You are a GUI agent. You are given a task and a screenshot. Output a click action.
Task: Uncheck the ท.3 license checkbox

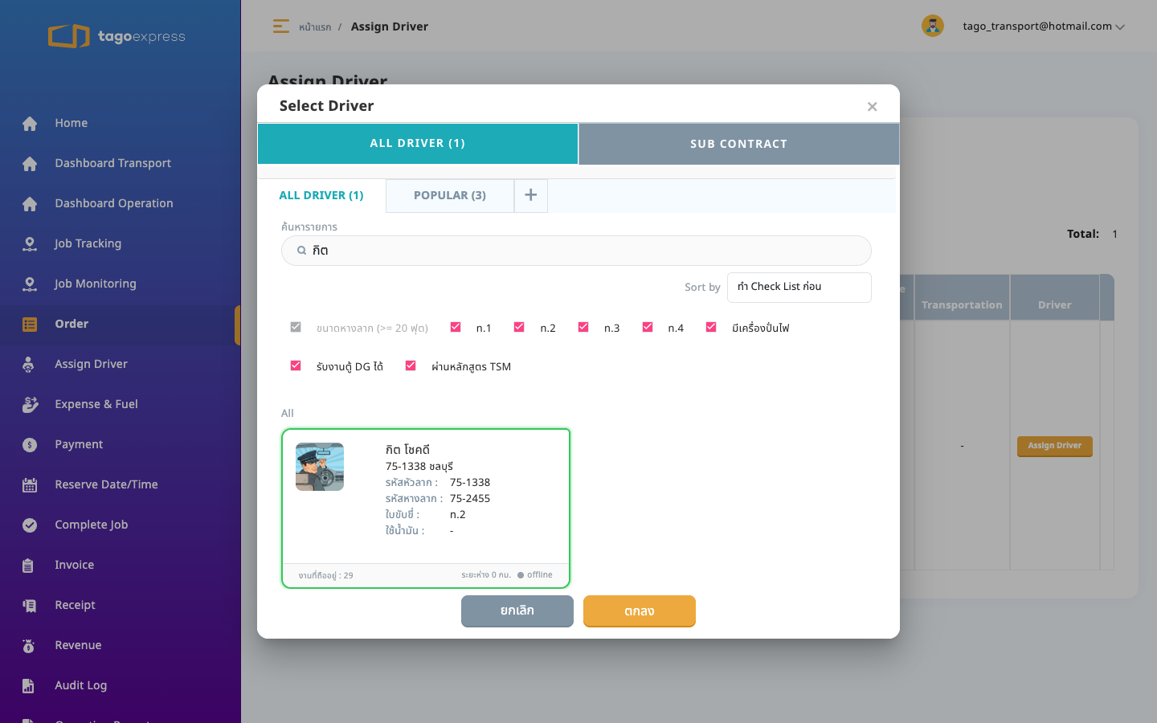click(583, 327)
